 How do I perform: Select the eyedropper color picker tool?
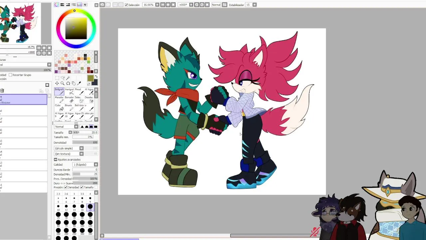pyautogui.click(x=79, y=83)
